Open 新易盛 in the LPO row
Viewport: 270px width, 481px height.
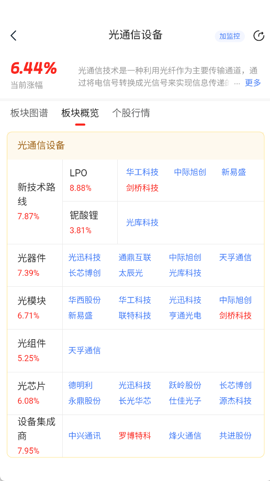click(x=233, y=172)
